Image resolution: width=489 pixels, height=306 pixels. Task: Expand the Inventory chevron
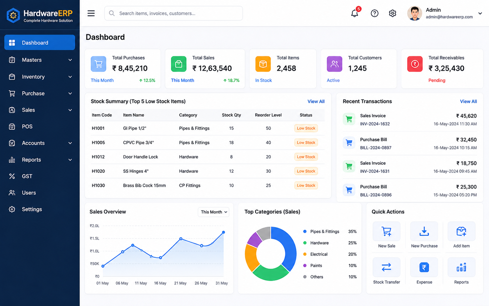70,77
